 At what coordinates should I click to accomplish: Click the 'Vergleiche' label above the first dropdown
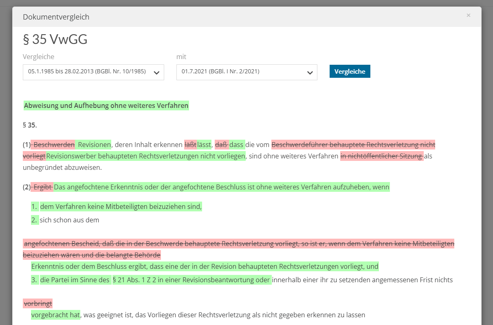(38, 57)
